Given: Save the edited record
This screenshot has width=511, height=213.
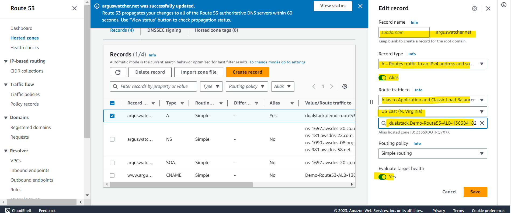Looking at the screenshot, I should [x=475, y=192].
